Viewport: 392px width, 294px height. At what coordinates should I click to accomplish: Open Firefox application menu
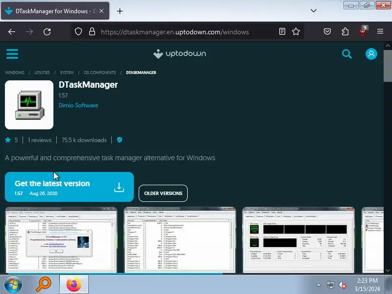coord(380,31)
